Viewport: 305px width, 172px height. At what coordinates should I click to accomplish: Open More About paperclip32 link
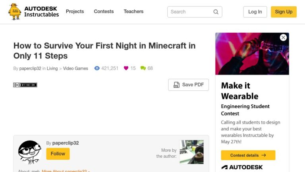pos(66,171)
